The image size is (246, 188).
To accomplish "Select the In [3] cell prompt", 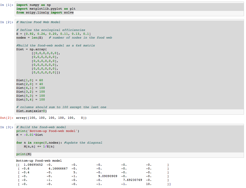I will click(x=7, y=127).
